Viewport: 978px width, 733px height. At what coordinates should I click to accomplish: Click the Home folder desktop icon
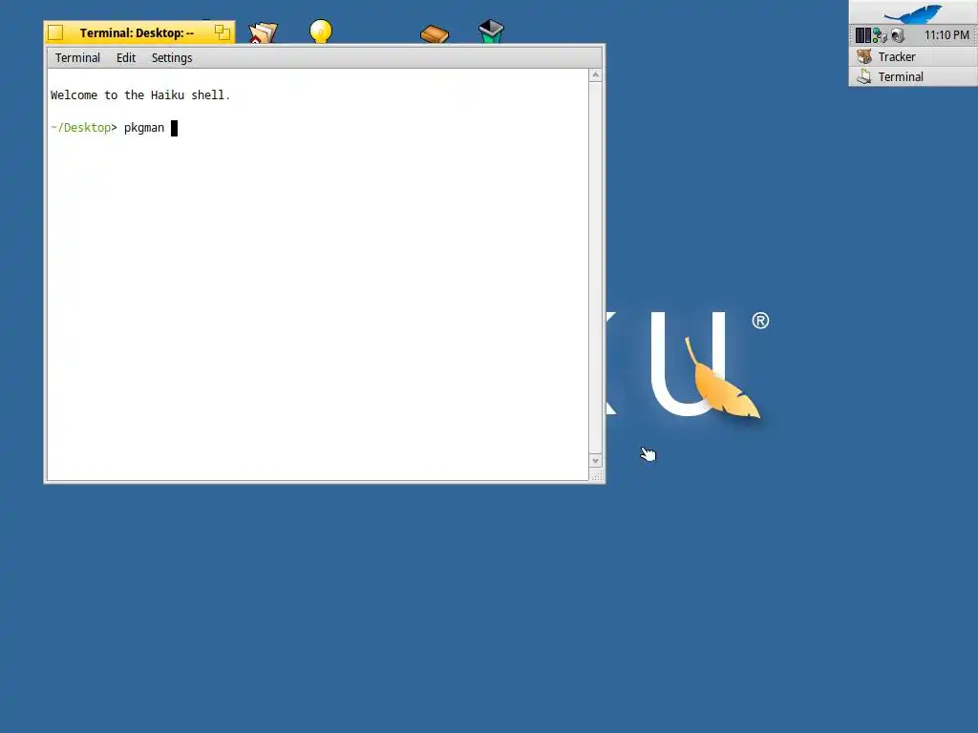[263, 32]
